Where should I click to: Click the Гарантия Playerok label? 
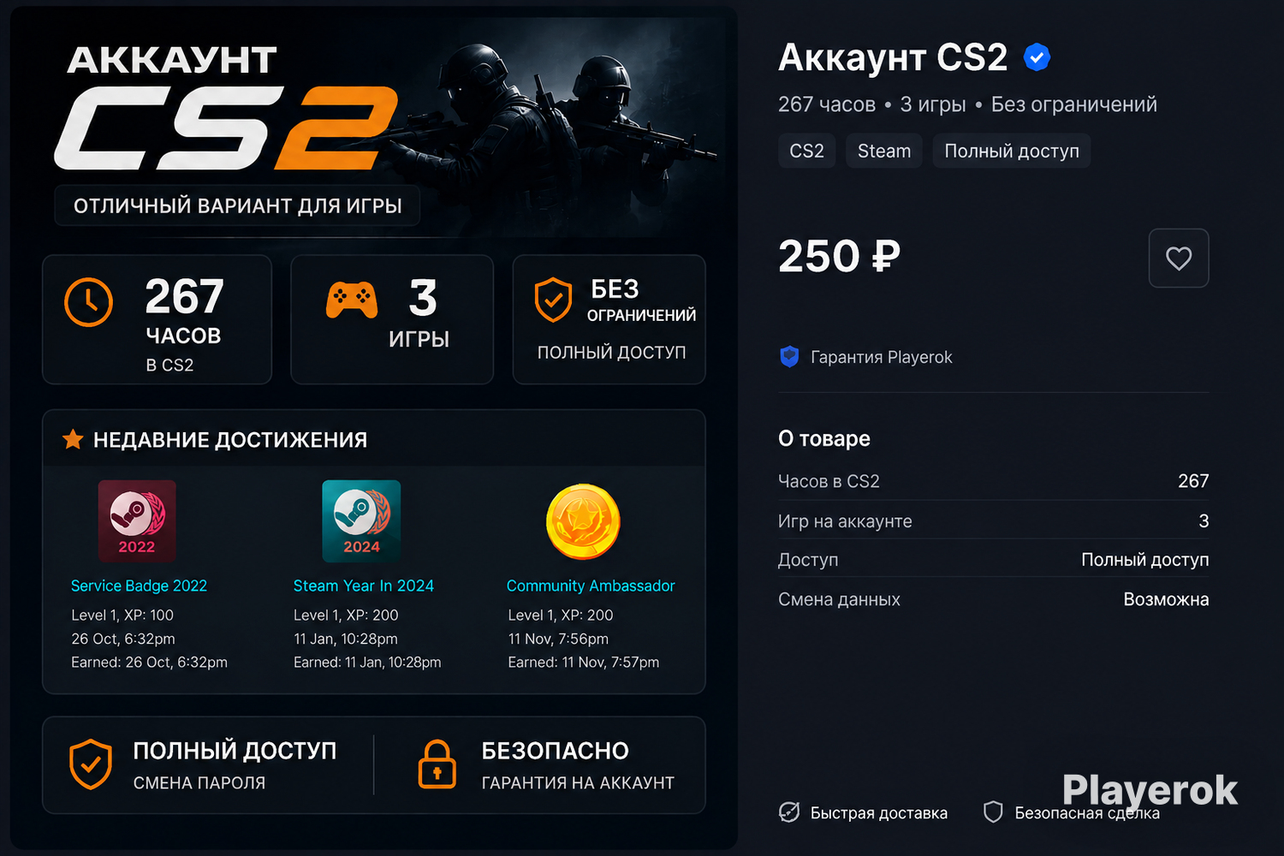point(881,357)
